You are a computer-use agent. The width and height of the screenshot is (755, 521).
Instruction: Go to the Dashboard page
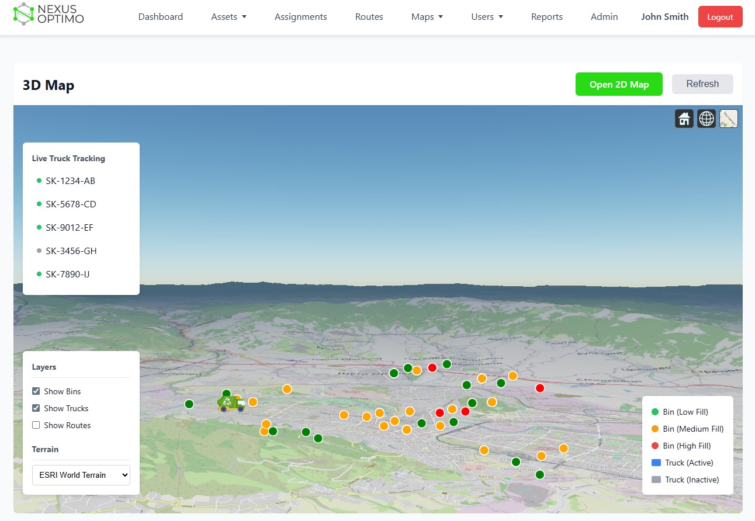161,17
